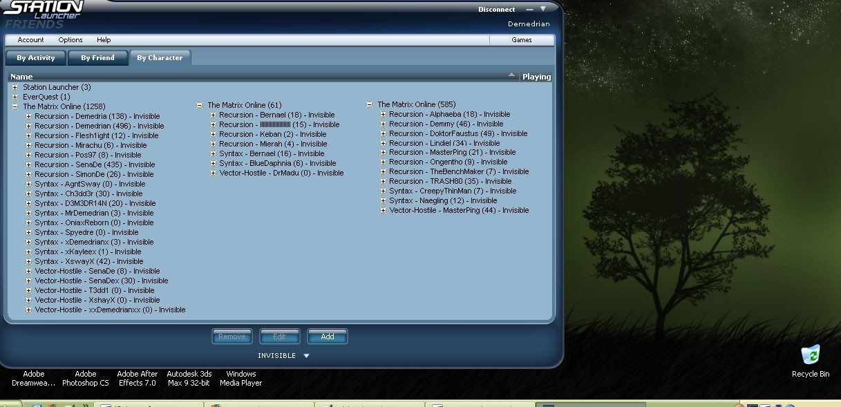The height and width of the screenshot is (407, 841).
Task: Open the Account menu
Action: coord(30,40)
